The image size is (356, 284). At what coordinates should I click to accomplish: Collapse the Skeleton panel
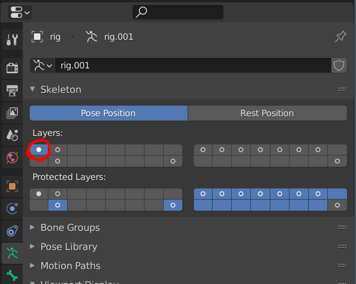[x=32, y=89]
